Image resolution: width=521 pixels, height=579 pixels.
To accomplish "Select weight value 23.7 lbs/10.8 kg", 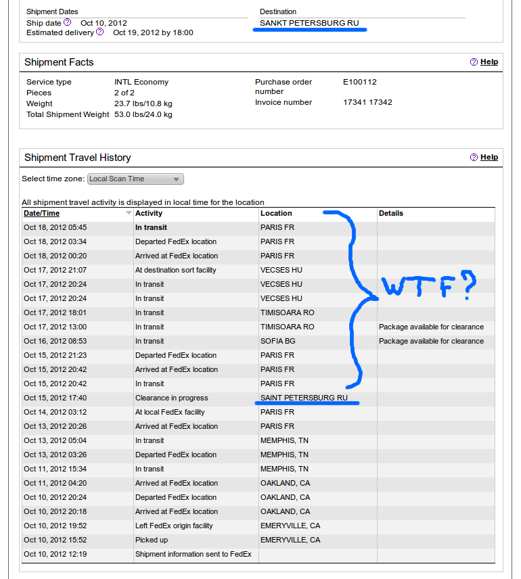I will 143,103.
